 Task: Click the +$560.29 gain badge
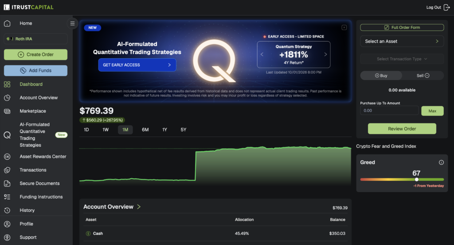tap(102, 120)
